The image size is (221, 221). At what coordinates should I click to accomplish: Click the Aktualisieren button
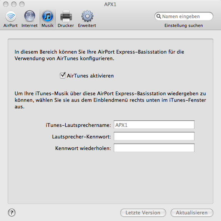(x=192, y=213)
